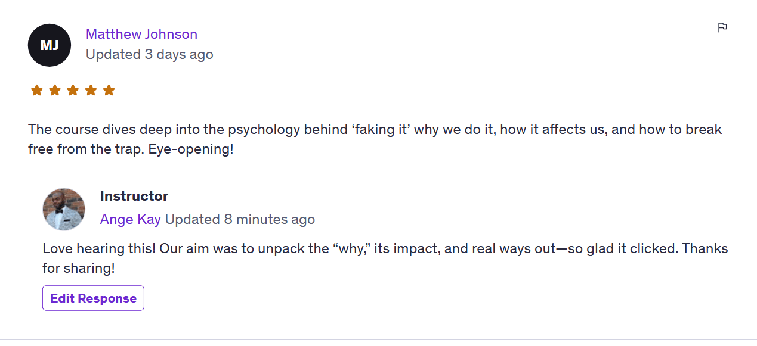Viewport: 757px width, 346px height.
Task: Open the instructor's profile photo
Action: point(64,209)
